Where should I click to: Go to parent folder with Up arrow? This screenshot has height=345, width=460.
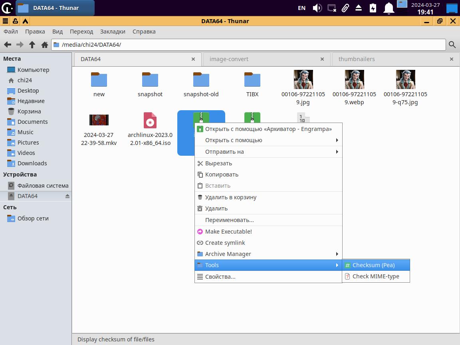[32, 45]
